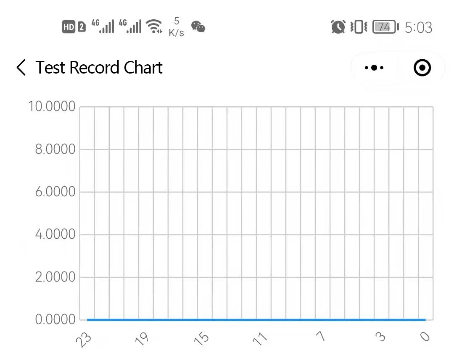The height and width of the screenshot is (361, 454).
Task: Select the Test Record Chart title
Action: tap(99, 67)
